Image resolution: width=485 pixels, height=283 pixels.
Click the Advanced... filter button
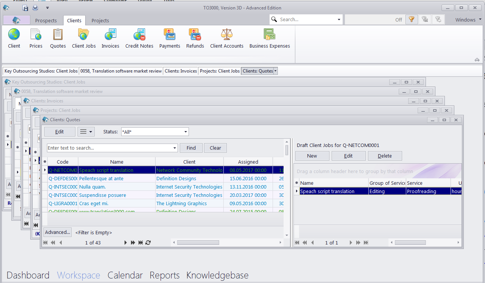[x=58, y=232]
